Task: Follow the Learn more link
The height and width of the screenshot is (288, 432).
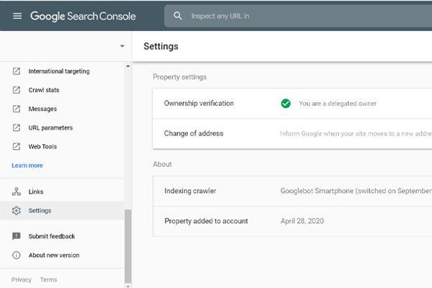Action: [x=27, y=166]
